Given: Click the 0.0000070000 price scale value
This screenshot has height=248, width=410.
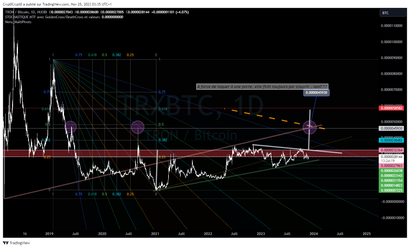Looking at the screenshot, I should click(x=391, y=90).
